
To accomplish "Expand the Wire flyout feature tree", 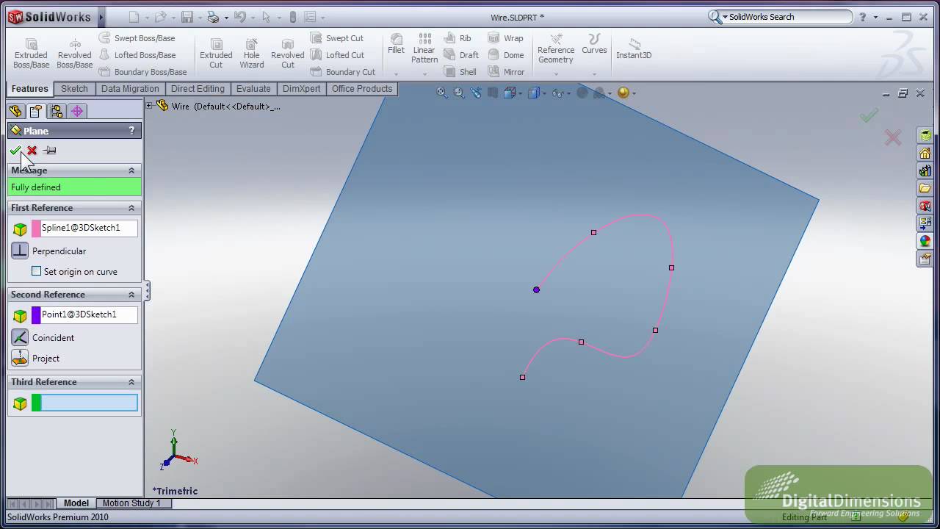I will [x=149, y=106].
